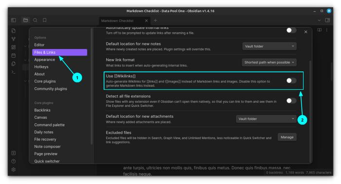Screen dimensions: 341x184
Task: Open graph view from ribbon
Action: [14, 39]
